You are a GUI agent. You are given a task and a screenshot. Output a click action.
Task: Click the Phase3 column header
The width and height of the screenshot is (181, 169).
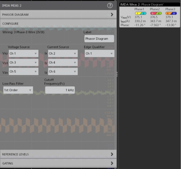[170, 9]
